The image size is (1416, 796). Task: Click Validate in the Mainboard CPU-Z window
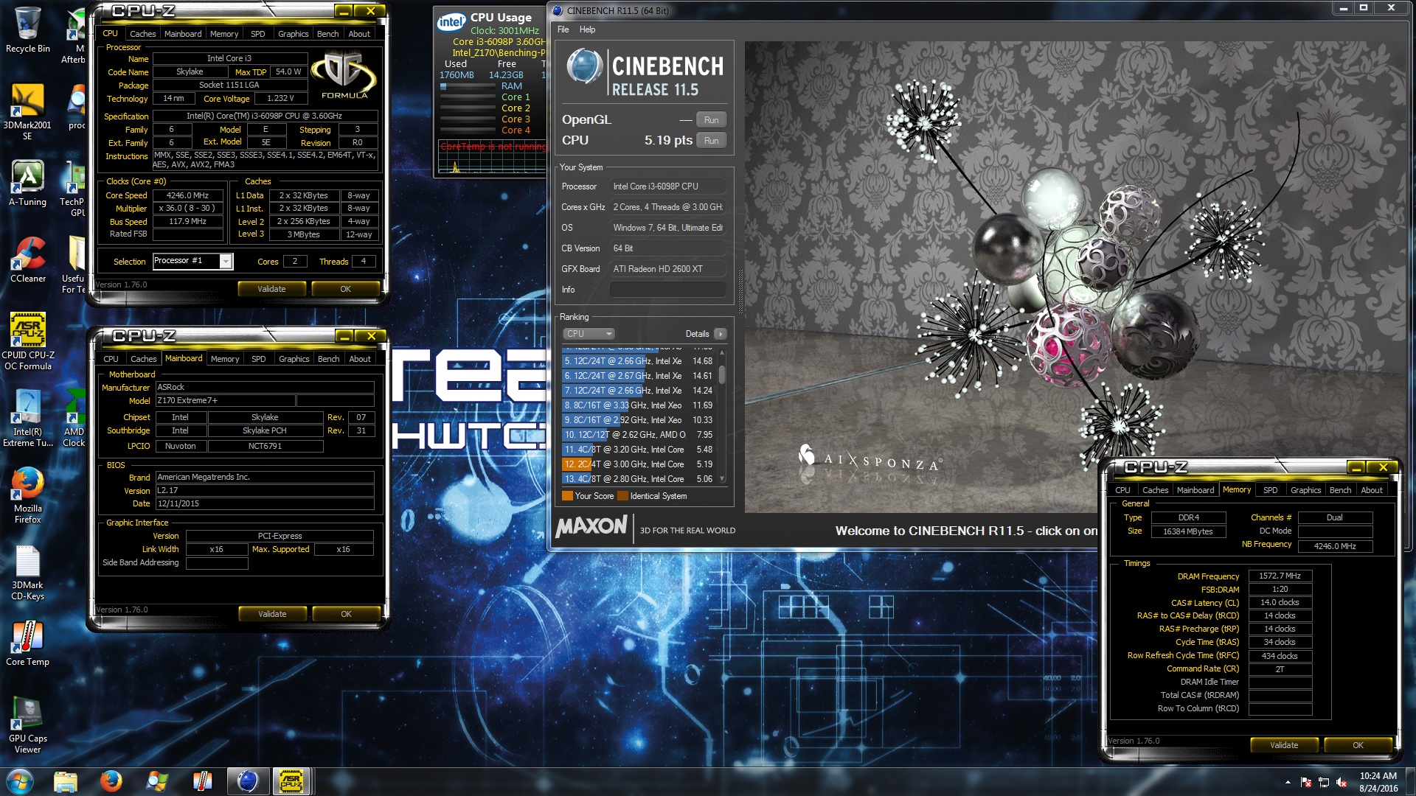[x=272, y=614]
